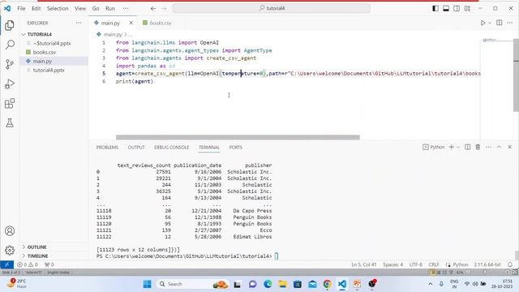
Task: Switch to the DEBUG CONSOLE tab
Action: click(x=171, y=147)
